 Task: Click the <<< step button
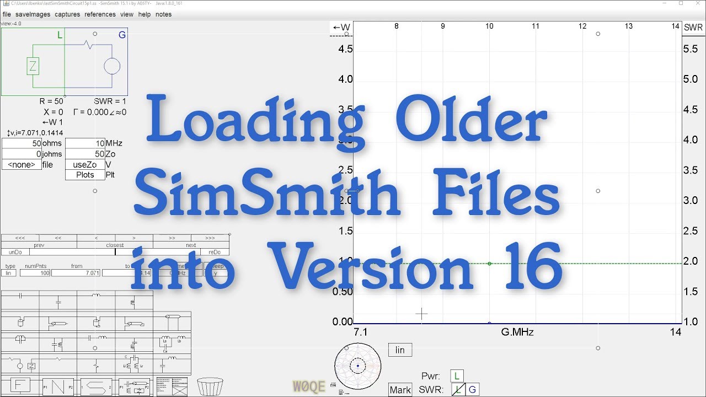point(20,238)
